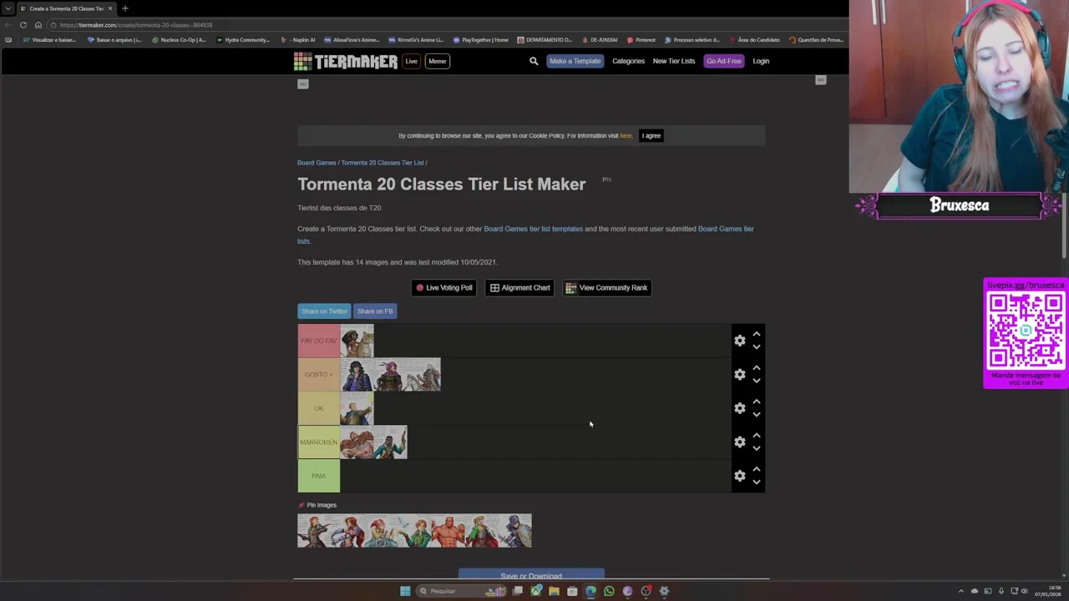Viewport: 1069px width, 601px height.
Task: Move OK row down
Action: point(756,414)
